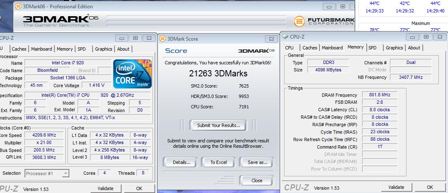The image size is (448, 193).
Task: Click HDR/SM3.0 Score value 9953
Action: (x=244, y=96)
